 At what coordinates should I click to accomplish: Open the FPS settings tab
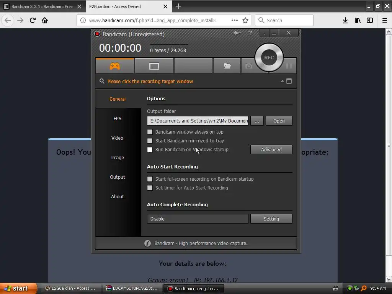(118, 119)
